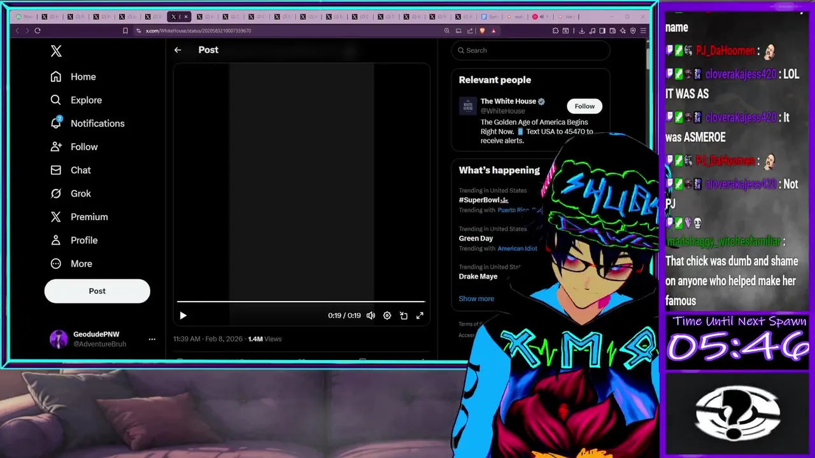The image size is (815, 458).
Task: Follow The White House
Action: 585,106
